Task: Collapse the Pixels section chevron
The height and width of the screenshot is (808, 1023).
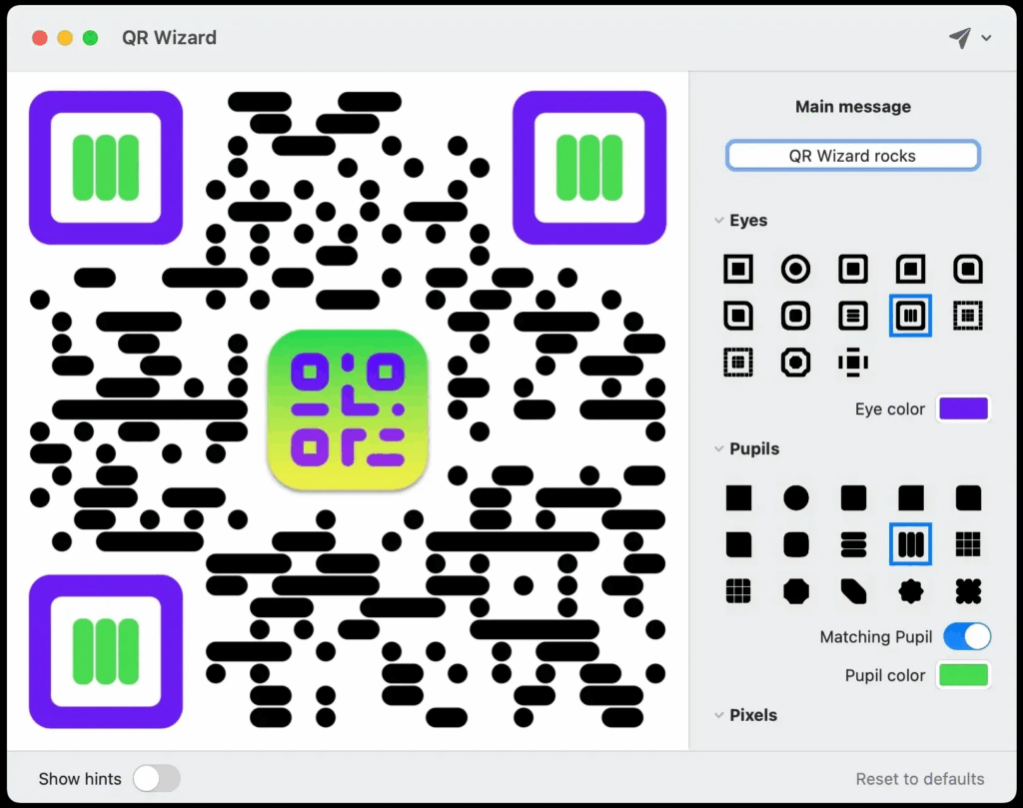Action: [718, 715]
